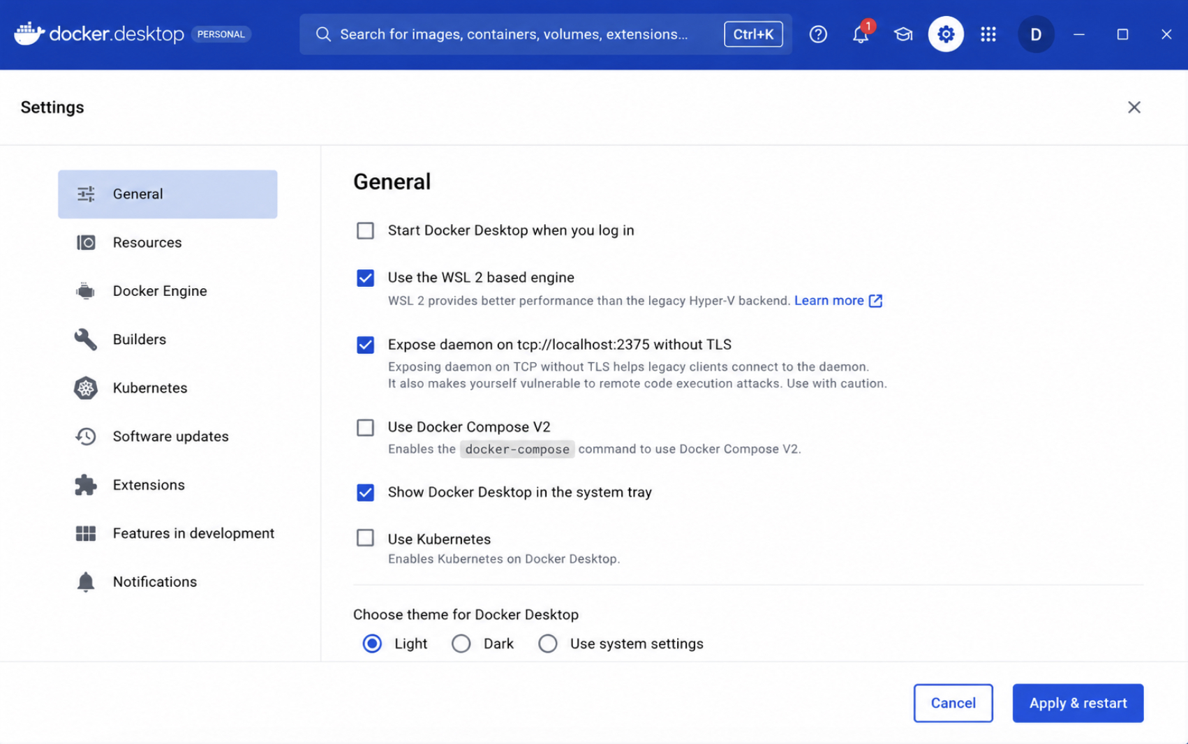Open the apps grid icon
The width and height of the screenshot is (1188, 744).
click(988, 34)
